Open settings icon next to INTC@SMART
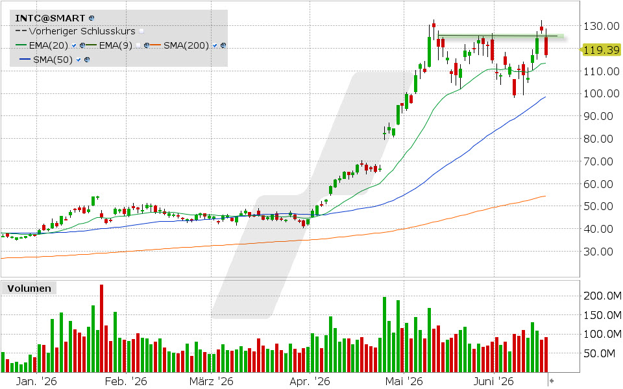 [92, 18]
